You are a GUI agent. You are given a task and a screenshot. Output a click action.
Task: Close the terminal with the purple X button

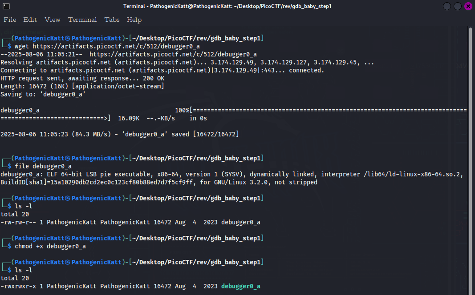pyautogui.click(x=468, y=6)
